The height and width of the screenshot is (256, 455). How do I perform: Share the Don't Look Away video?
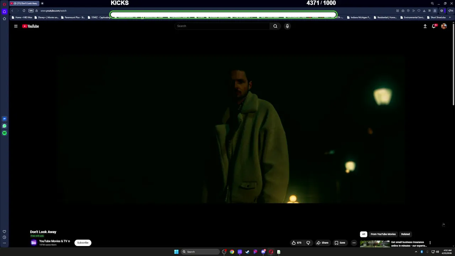(322, 243)
